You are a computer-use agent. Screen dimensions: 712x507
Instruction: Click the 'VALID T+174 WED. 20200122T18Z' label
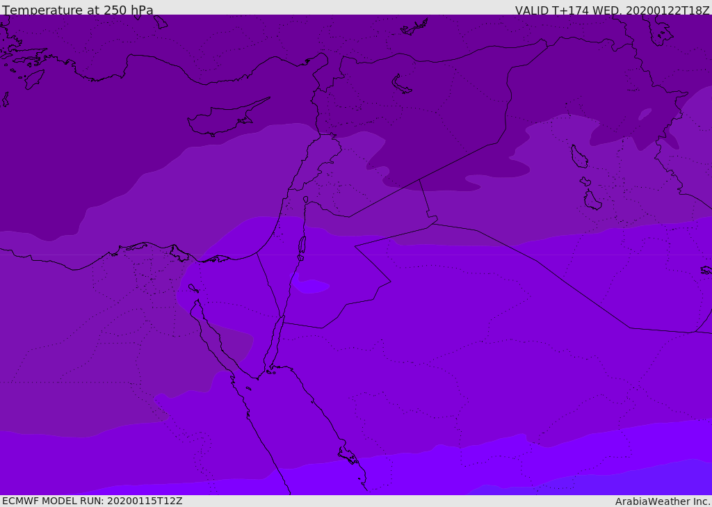coord(612,10)
